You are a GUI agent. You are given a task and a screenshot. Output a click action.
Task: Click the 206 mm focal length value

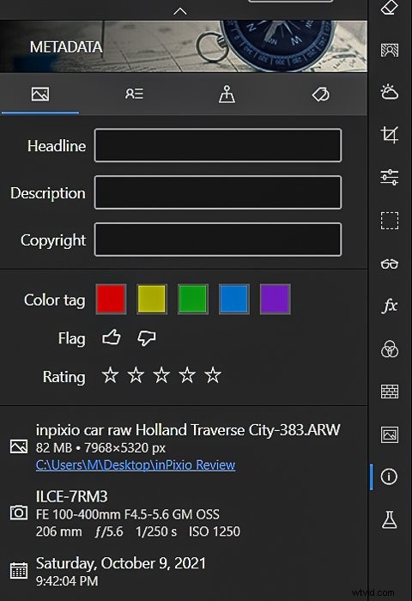pyautogui.click(x=58, y=531)
